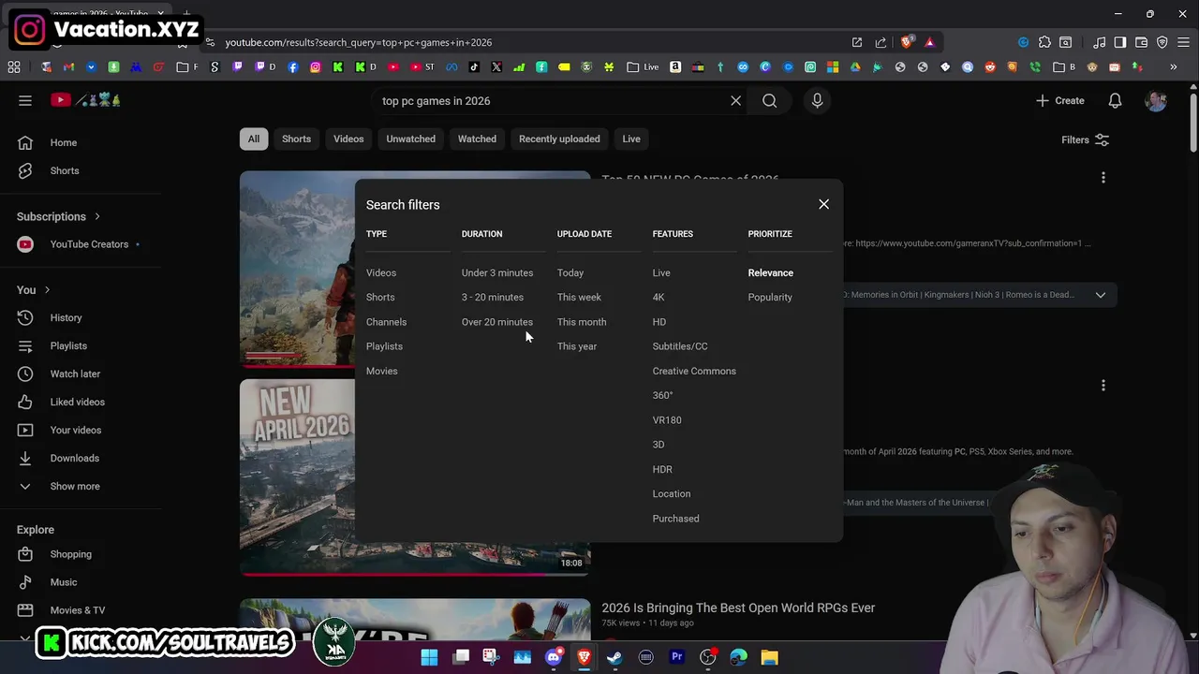The height and width of the screenshot is (674, 1199).
Task: Click the search magnifier button
Action: (x=769, y=101)
